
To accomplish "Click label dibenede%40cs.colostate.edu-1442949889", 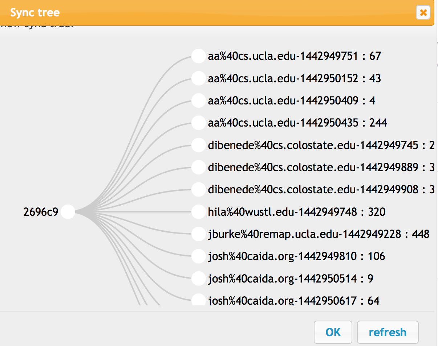I will click(x=321, y=168).
